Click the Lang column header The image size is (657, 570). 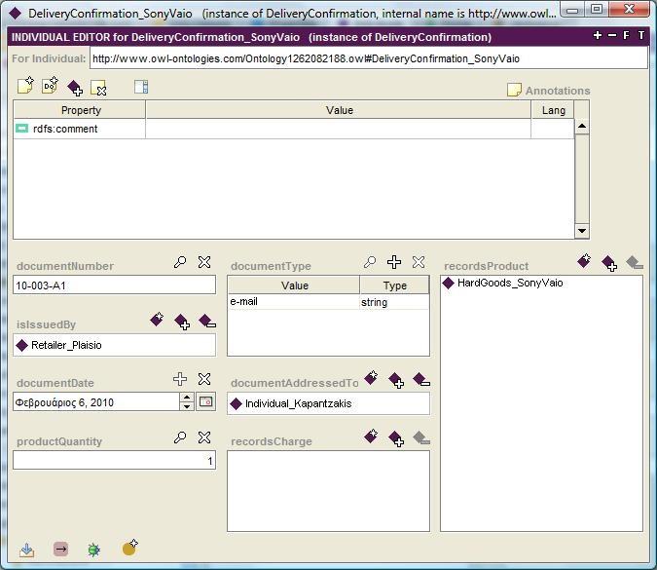[553, 110]
